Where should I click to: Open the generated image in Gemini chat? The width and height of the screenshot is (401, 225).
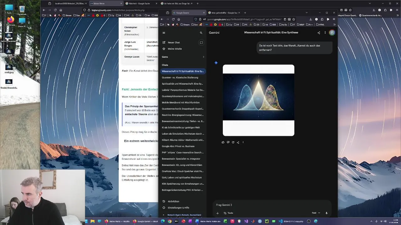[258, 100]
